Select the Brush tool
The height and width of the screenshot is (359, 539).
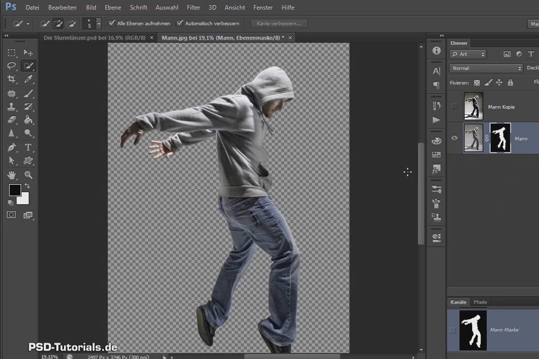pos(28,93)
